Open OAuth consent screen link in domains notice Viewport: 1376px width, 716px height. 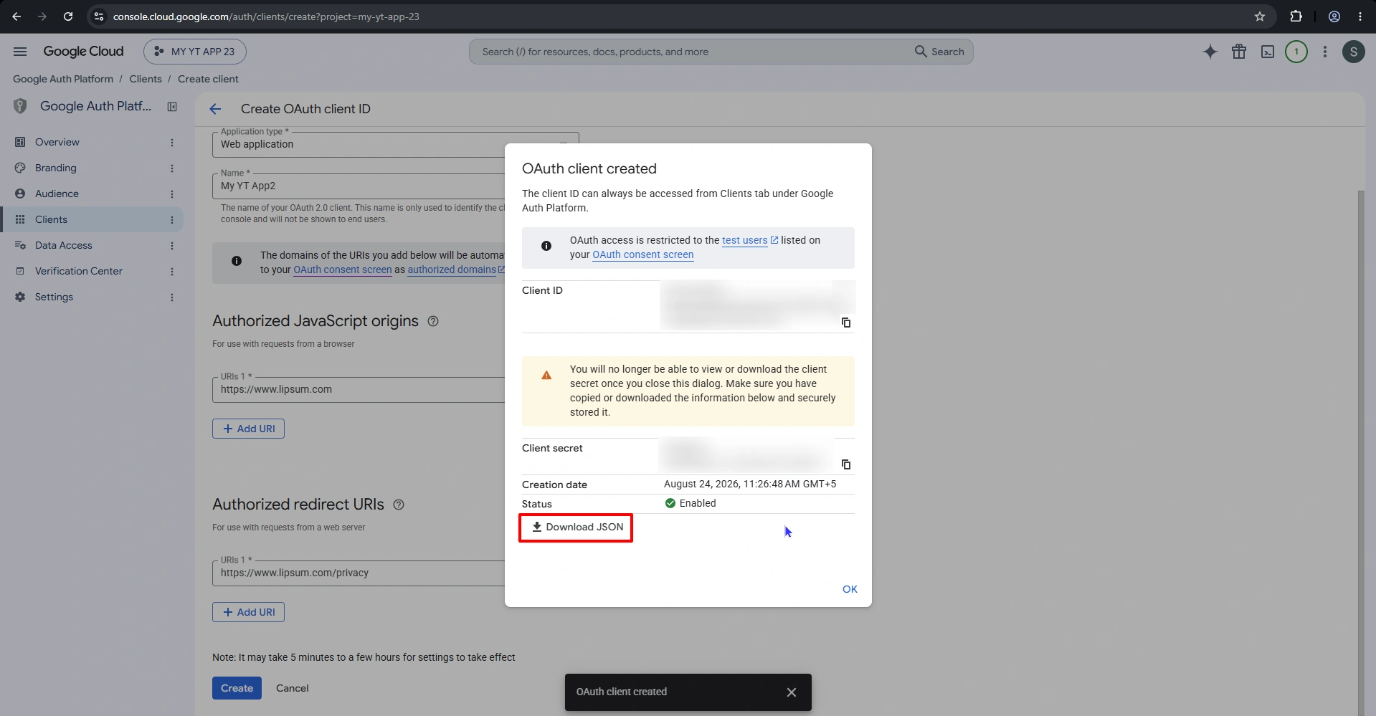[x=343, y=270]
